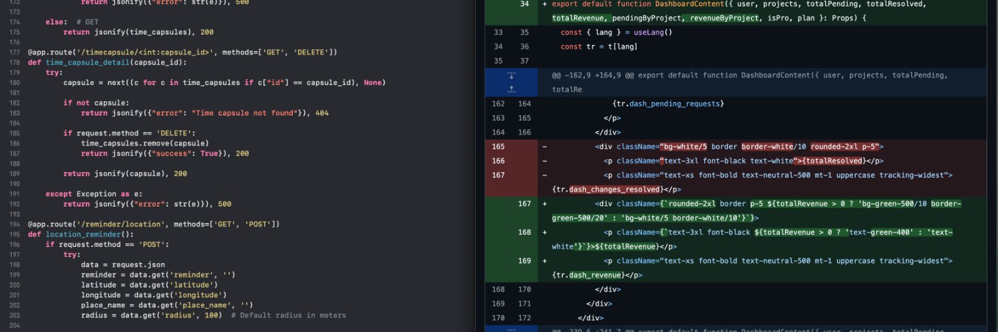Click added diff line number 168
998x332 pixels.
[524, 232]
